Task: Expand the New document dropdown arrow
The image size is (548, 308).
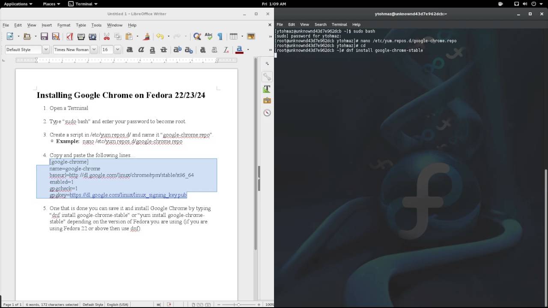Action: coord(18,37)
